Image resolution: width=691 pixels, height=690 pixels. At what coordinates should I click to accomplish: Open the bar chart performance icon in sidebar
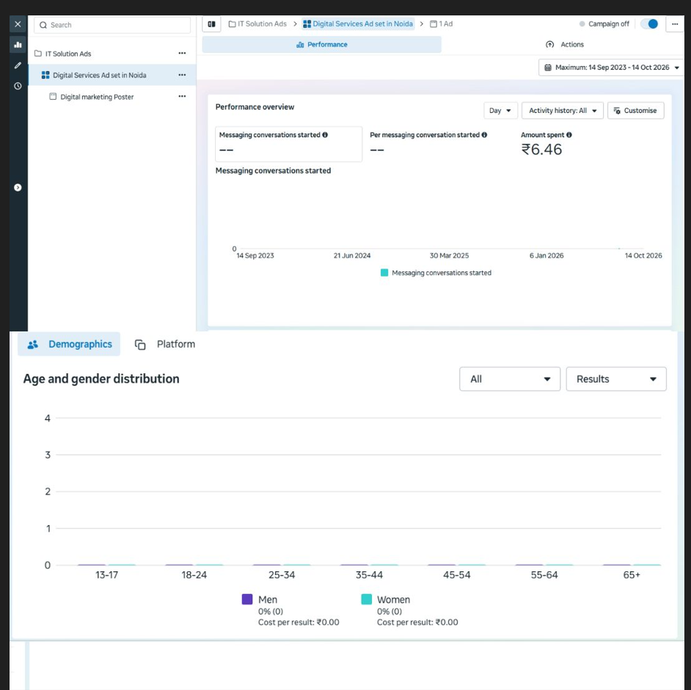[18, 45]
